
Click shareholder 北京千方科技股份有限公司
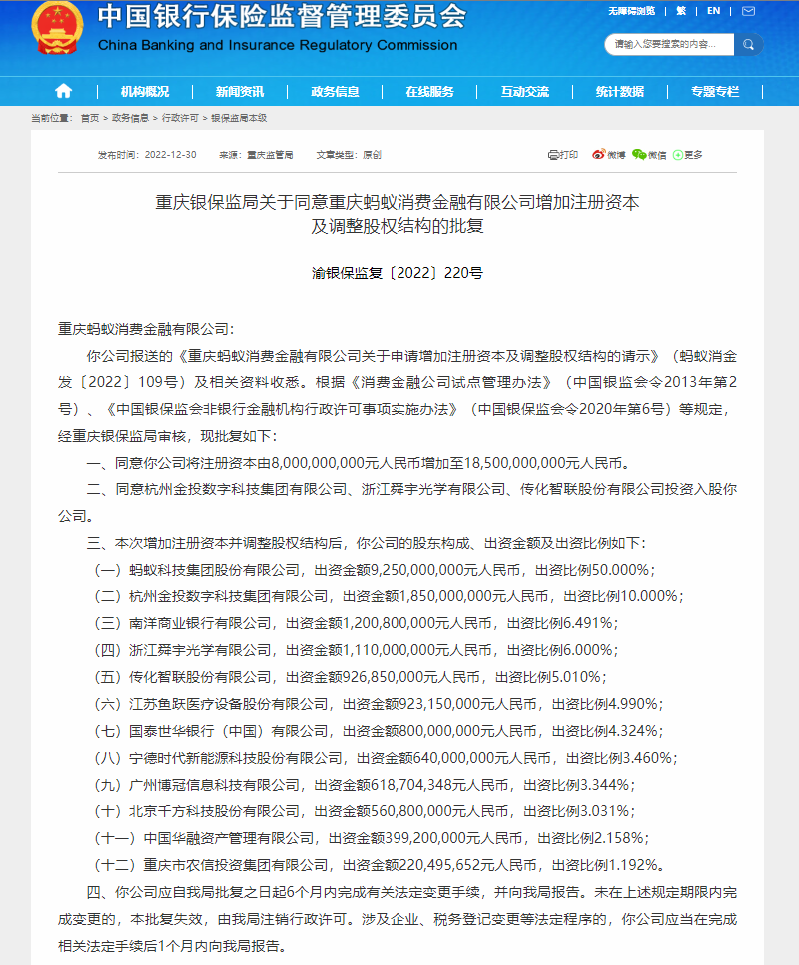[214, 812]
